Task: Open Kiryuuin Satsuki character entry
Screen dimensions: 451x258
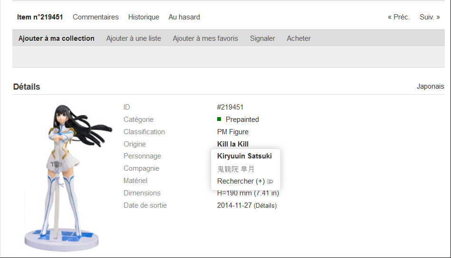Action: [x=244, y=156]
